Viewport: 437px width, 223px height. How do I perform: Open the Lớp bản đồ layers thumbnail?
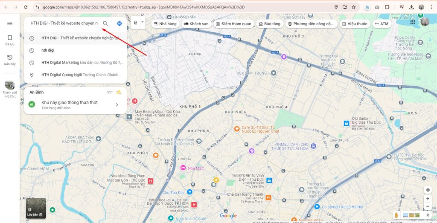tap(36, 208)
